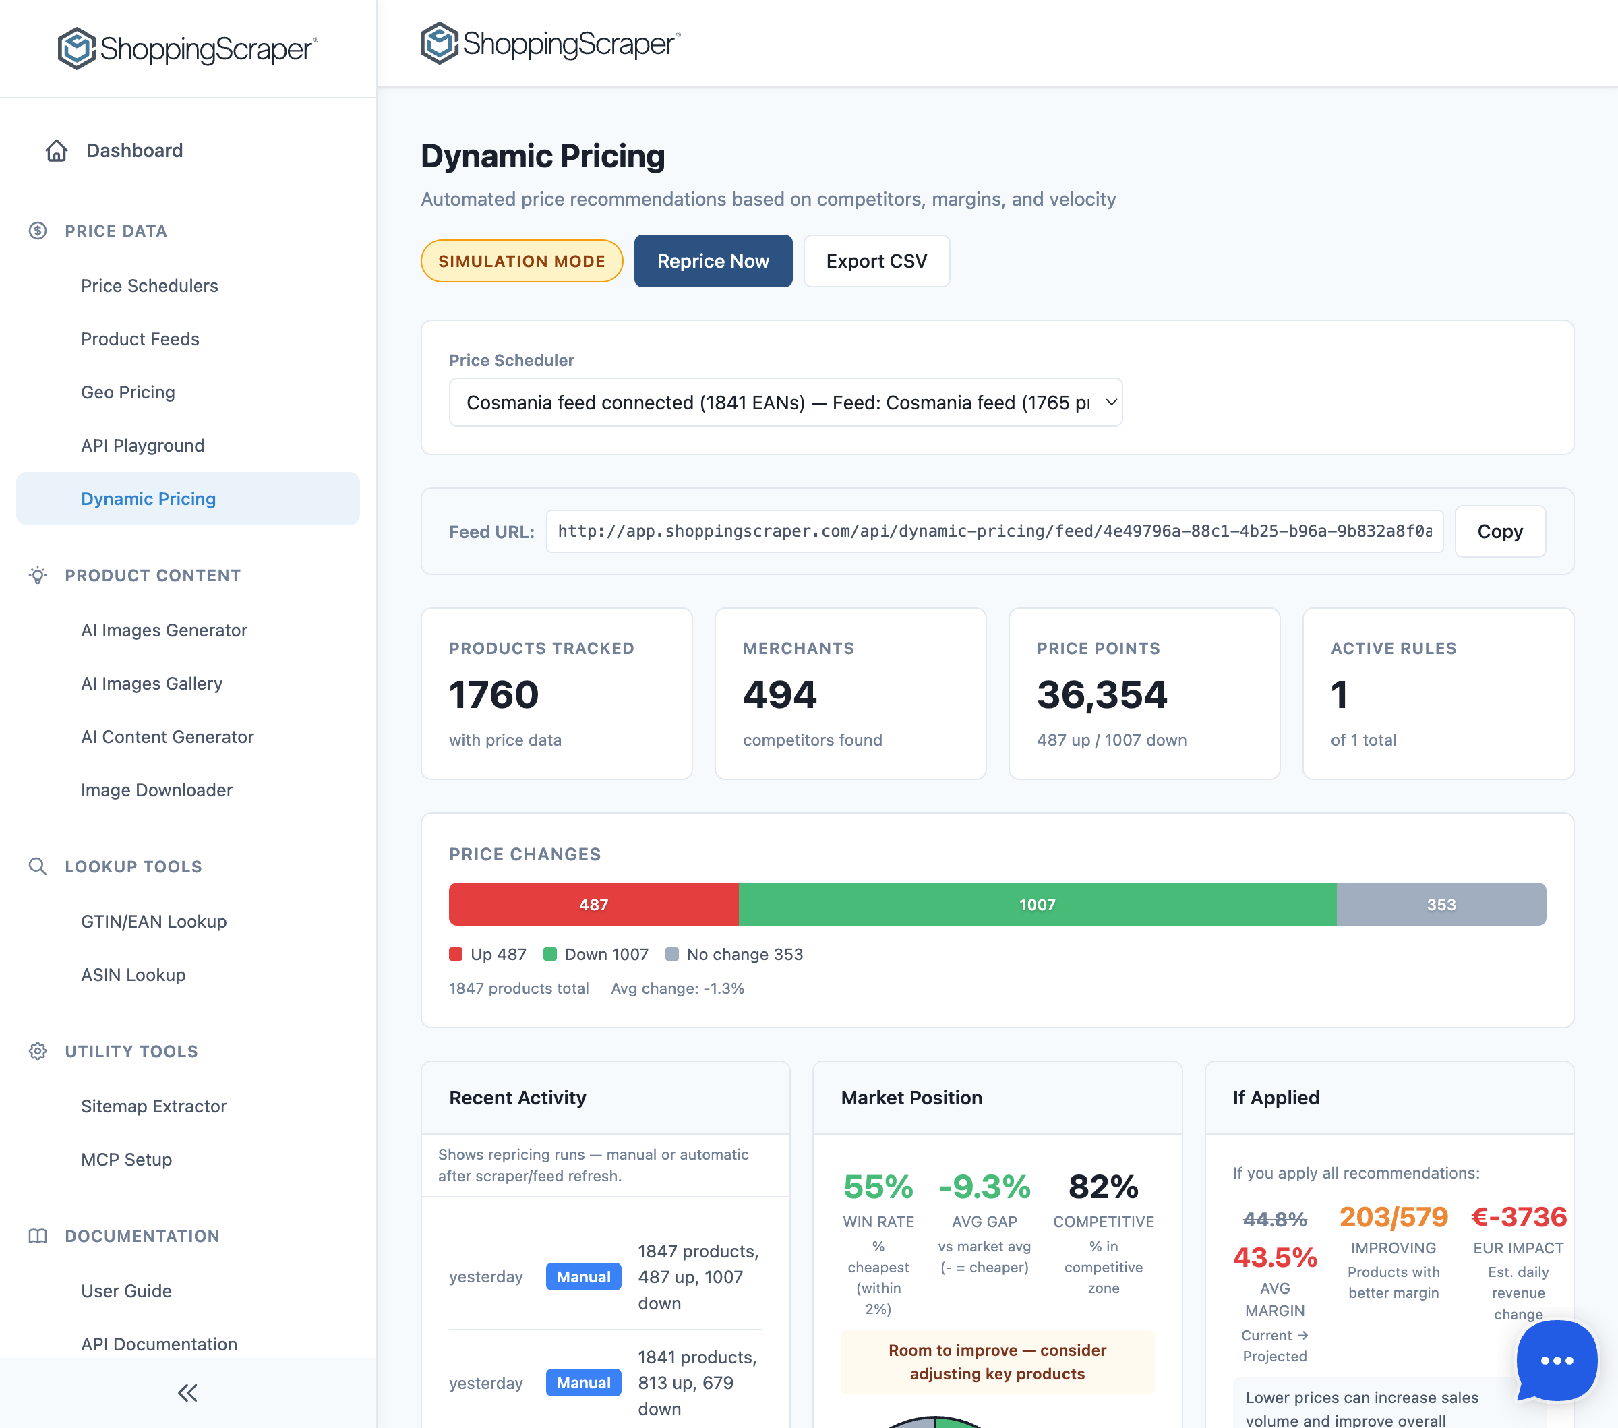This screenshot has height=1428, width=1618.
Task: Open Geo Pricing from the sidebar
Action: pyautogui.click(x=128, y=392)
